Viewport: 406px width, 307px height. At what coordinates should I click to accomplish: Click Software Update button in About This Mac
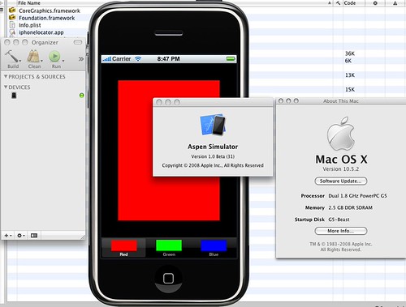pos(340,181)
